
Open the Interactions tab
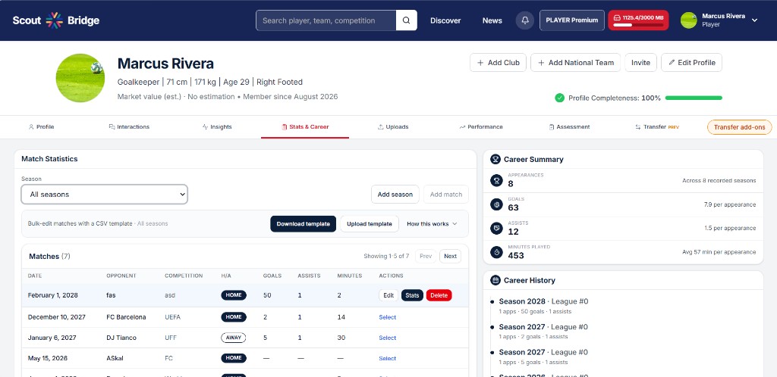[129, 127]
